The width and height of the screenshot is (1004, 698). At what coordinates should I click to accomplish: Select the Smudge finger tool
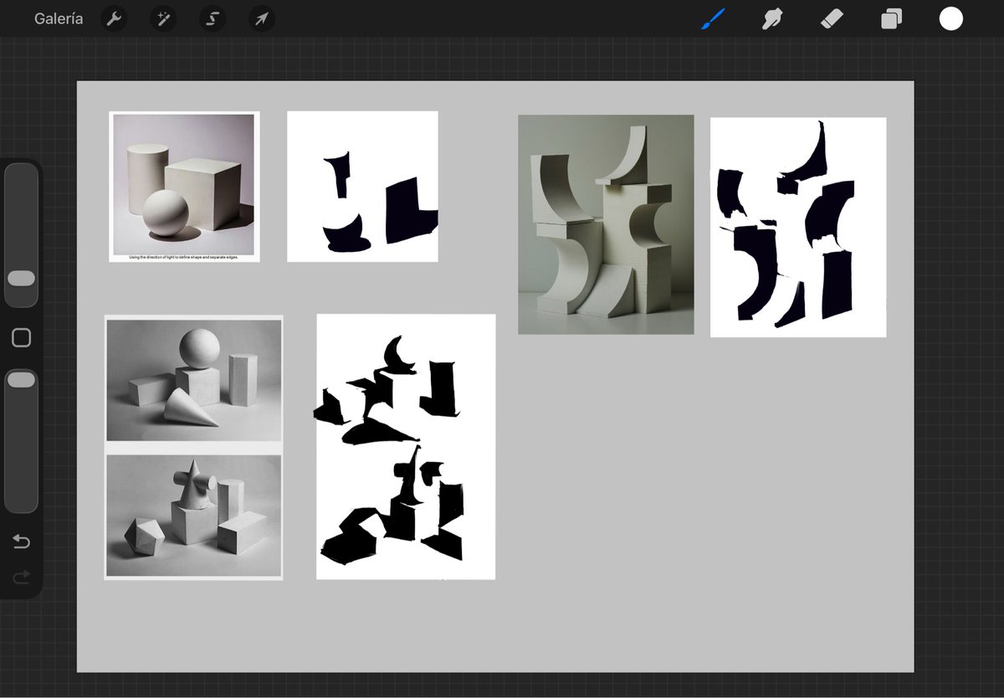pyautogui.click(x=772, y=18)
